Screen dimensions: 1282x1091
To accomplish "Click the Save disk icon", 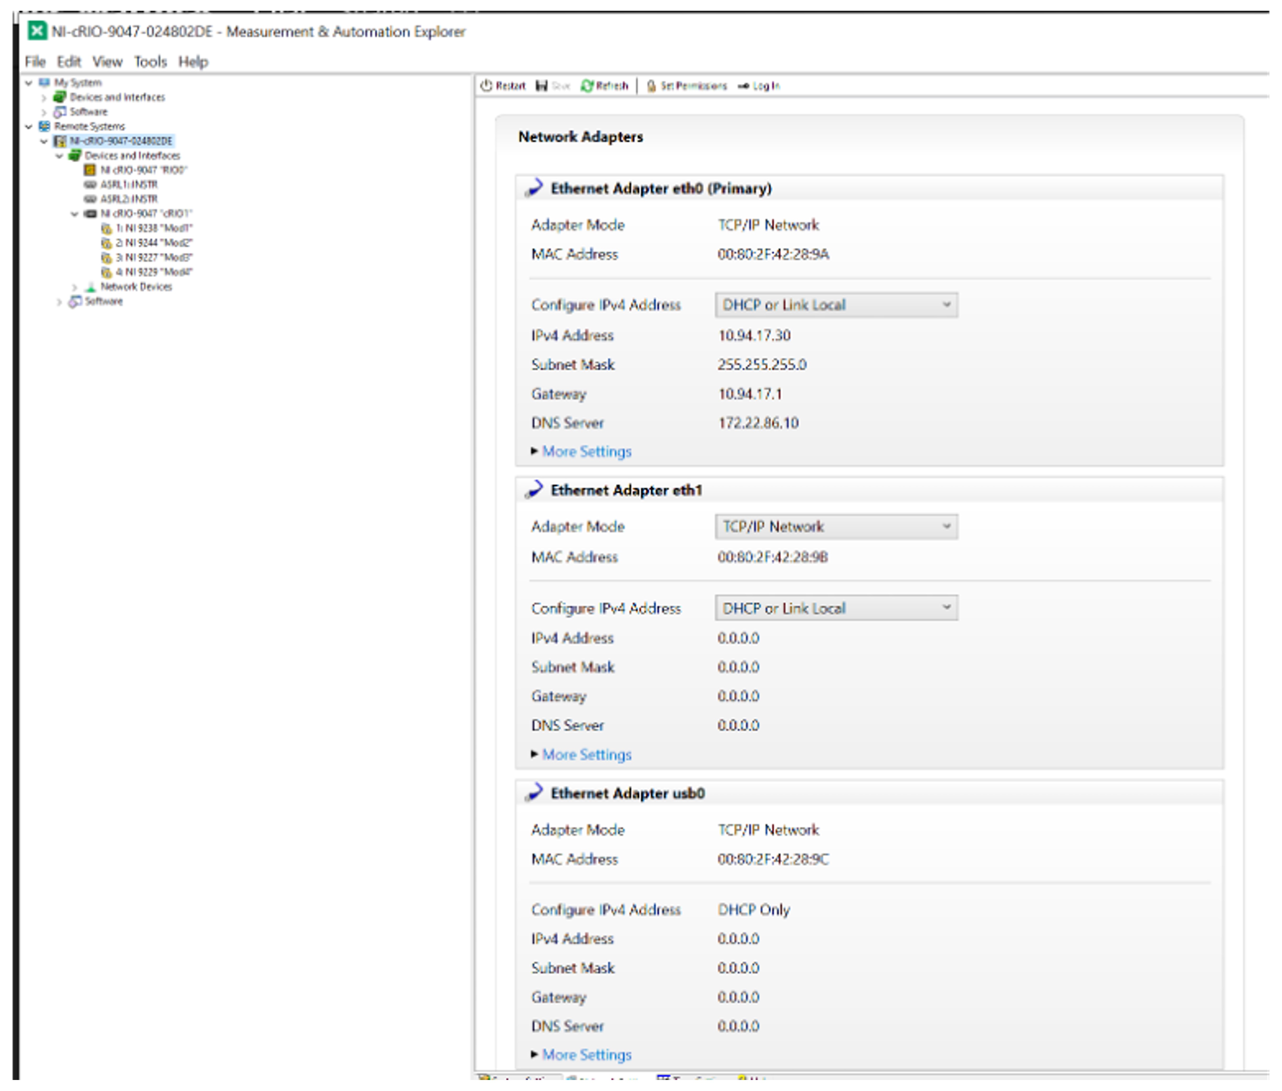I will pyautogui.click(x=541, y=85).
